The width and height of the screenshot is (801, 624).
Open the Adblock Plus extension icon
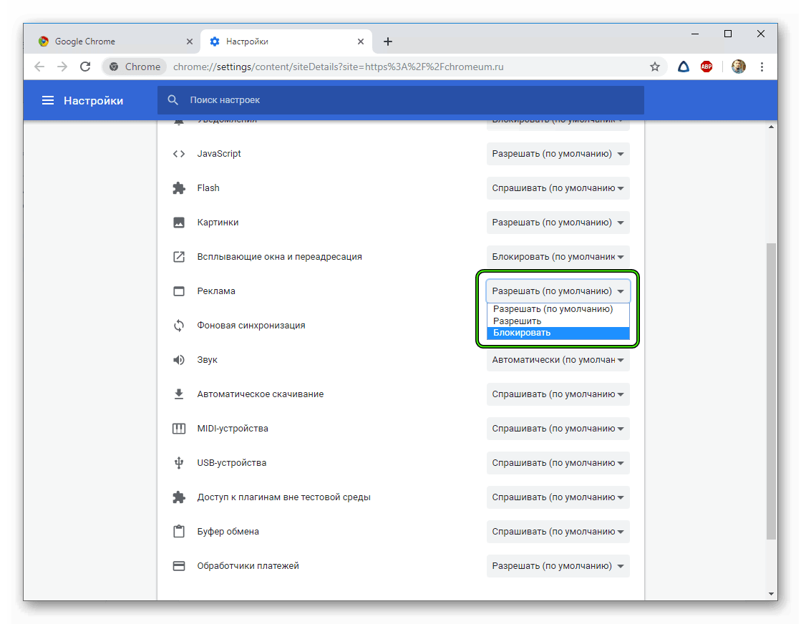click(707, 67)
